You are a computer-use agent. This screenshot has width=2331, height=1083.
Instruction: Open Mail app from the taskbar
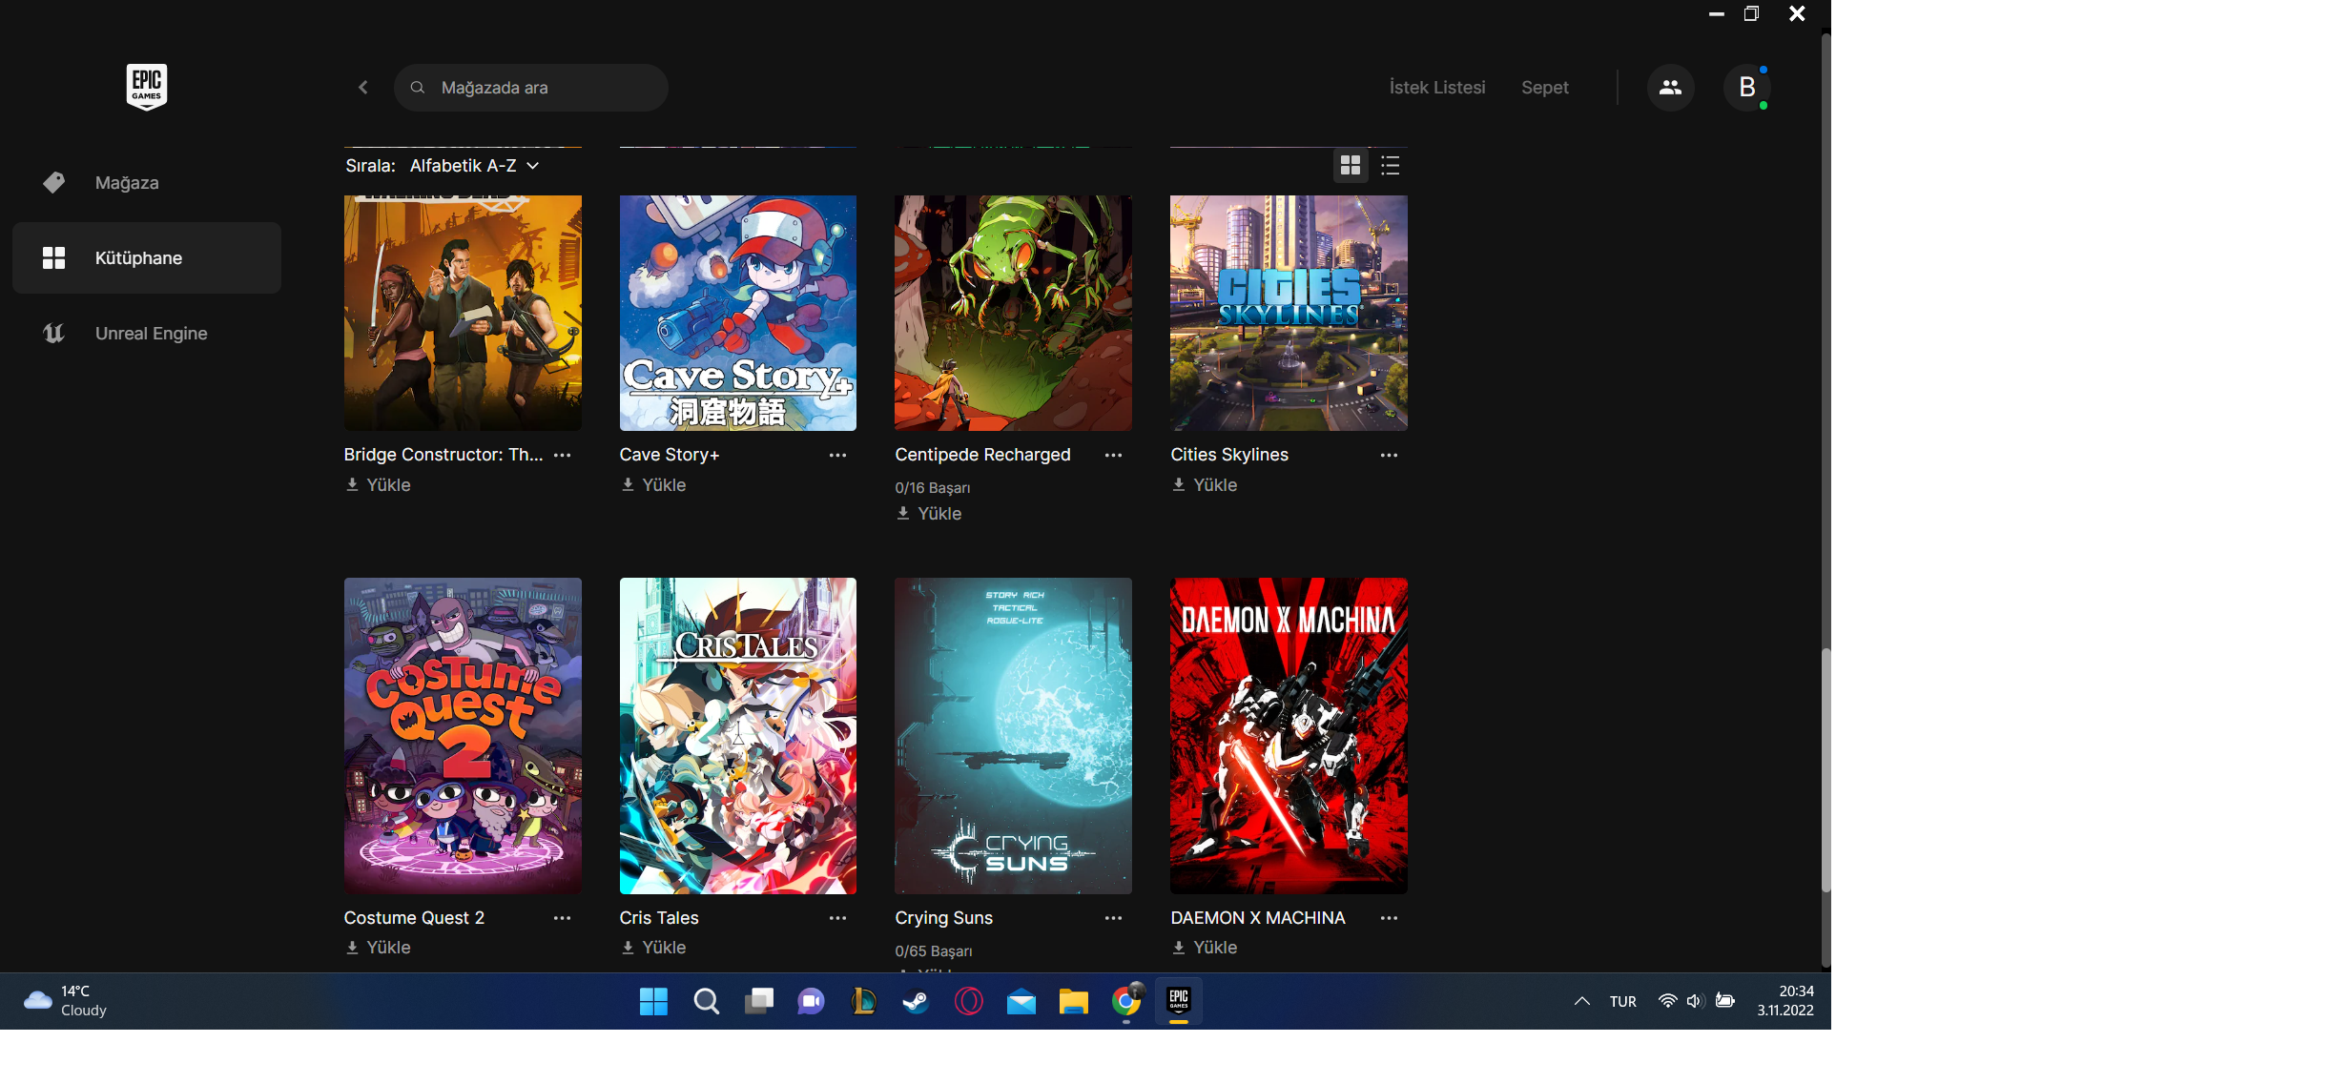coord(1021,1002)
